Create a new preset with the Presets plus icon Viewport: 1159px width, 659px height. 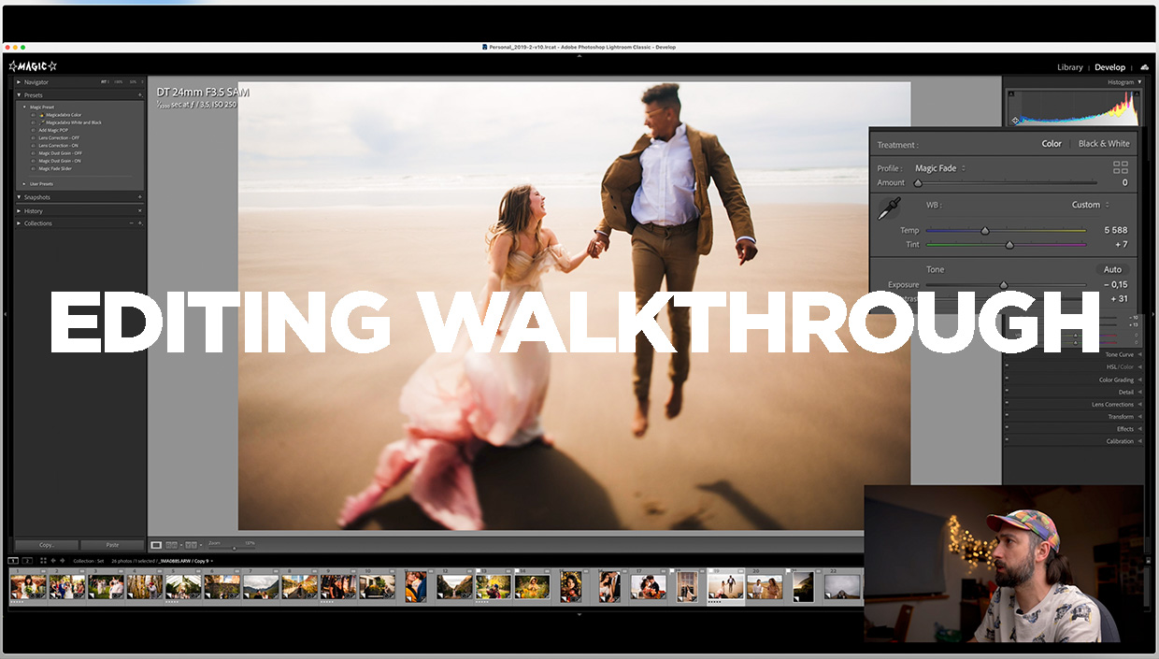(x=139, y=95)
